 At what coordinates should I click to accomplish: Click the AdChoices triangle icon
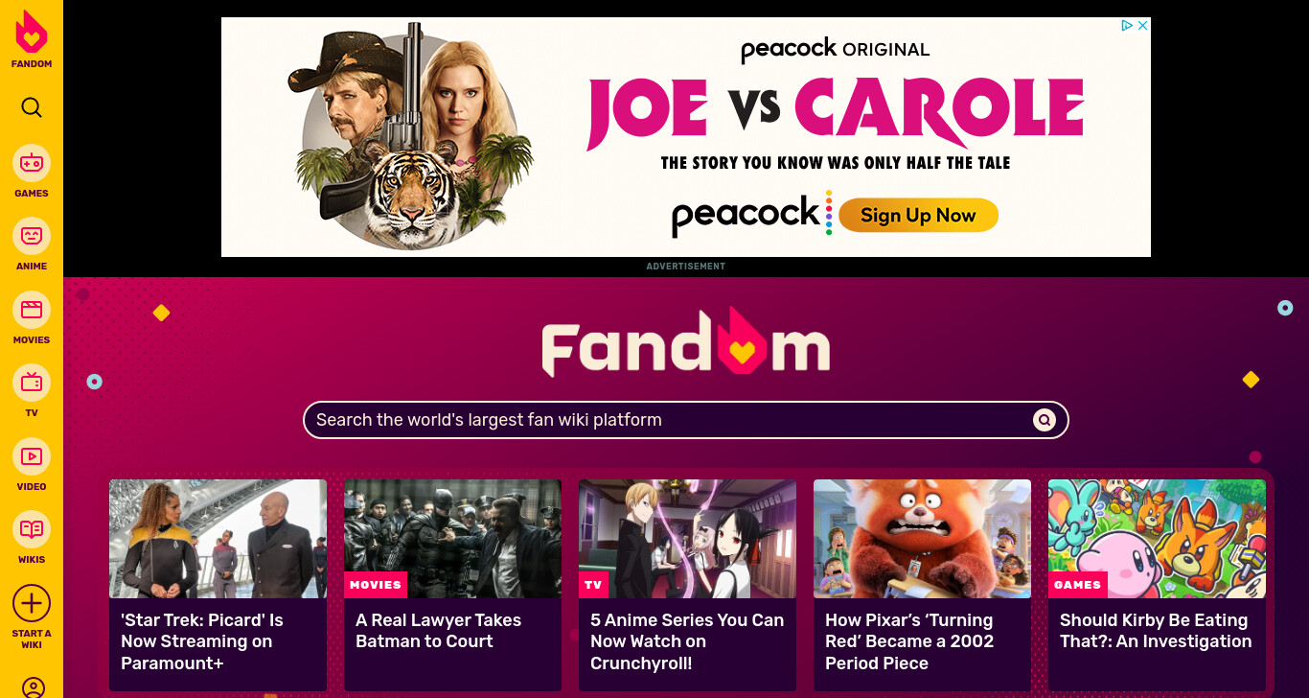point(1128,26)
